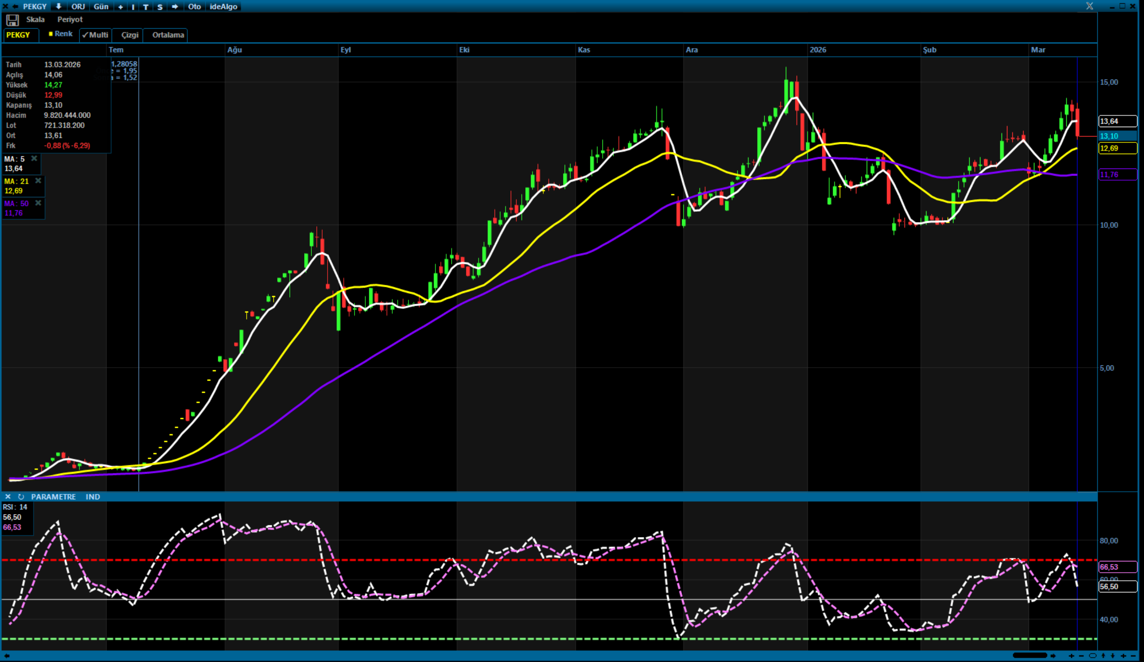The height and width of the screenshot is (662, 1144).
Task: Toggle the Oto auto-scale button
Action: coord(194,6)
